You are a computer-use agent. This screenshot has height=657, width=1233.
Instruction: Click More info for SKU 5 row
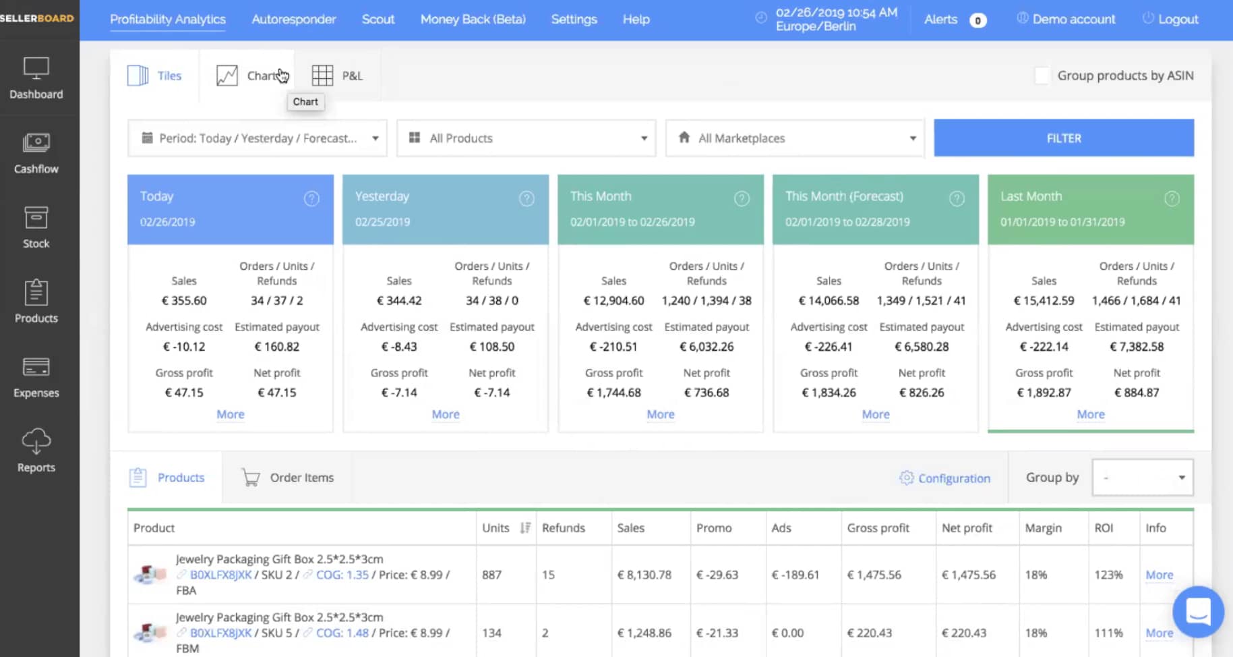tap(1160, 633)
